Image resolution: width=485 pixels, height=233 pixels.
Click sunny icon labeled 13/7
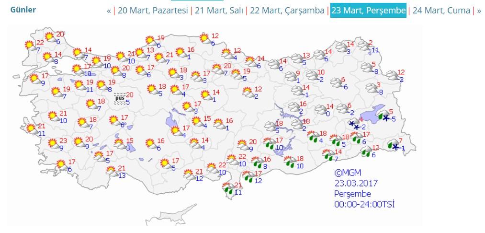tap(141, 53)
